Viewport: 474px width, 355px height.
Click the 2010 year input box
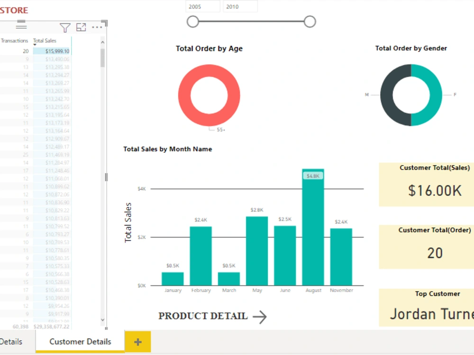(x=240, y=6)
